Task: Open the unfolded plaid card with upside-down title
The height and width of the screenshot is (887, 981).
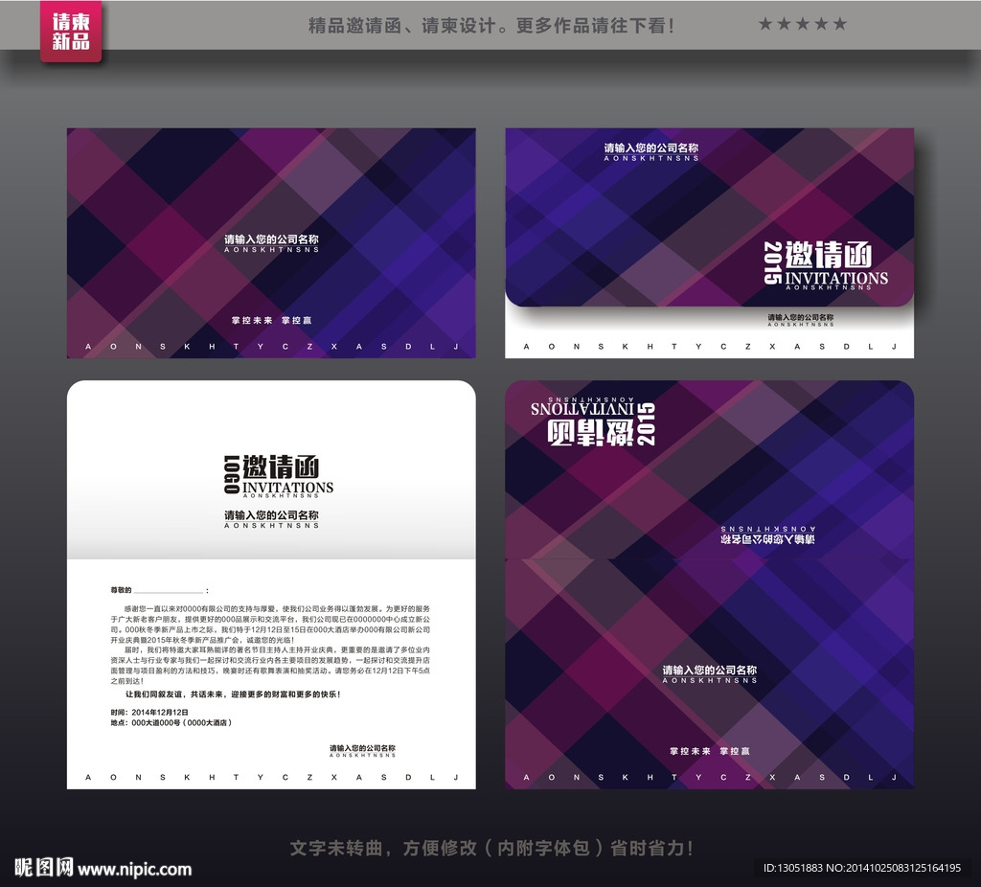Action: 710,584
